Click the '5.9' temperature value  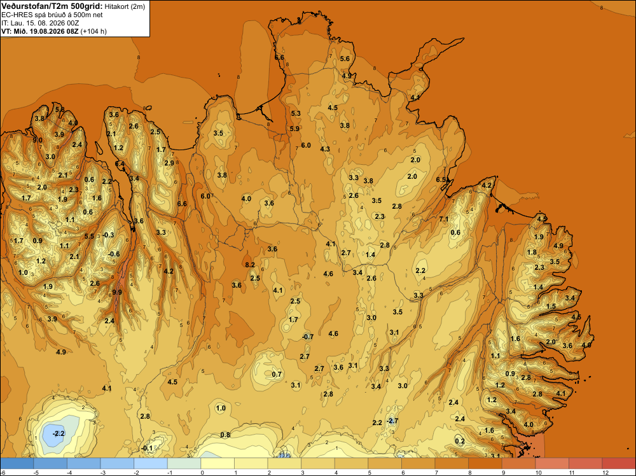pyautogui.click(x=294, y=129)
